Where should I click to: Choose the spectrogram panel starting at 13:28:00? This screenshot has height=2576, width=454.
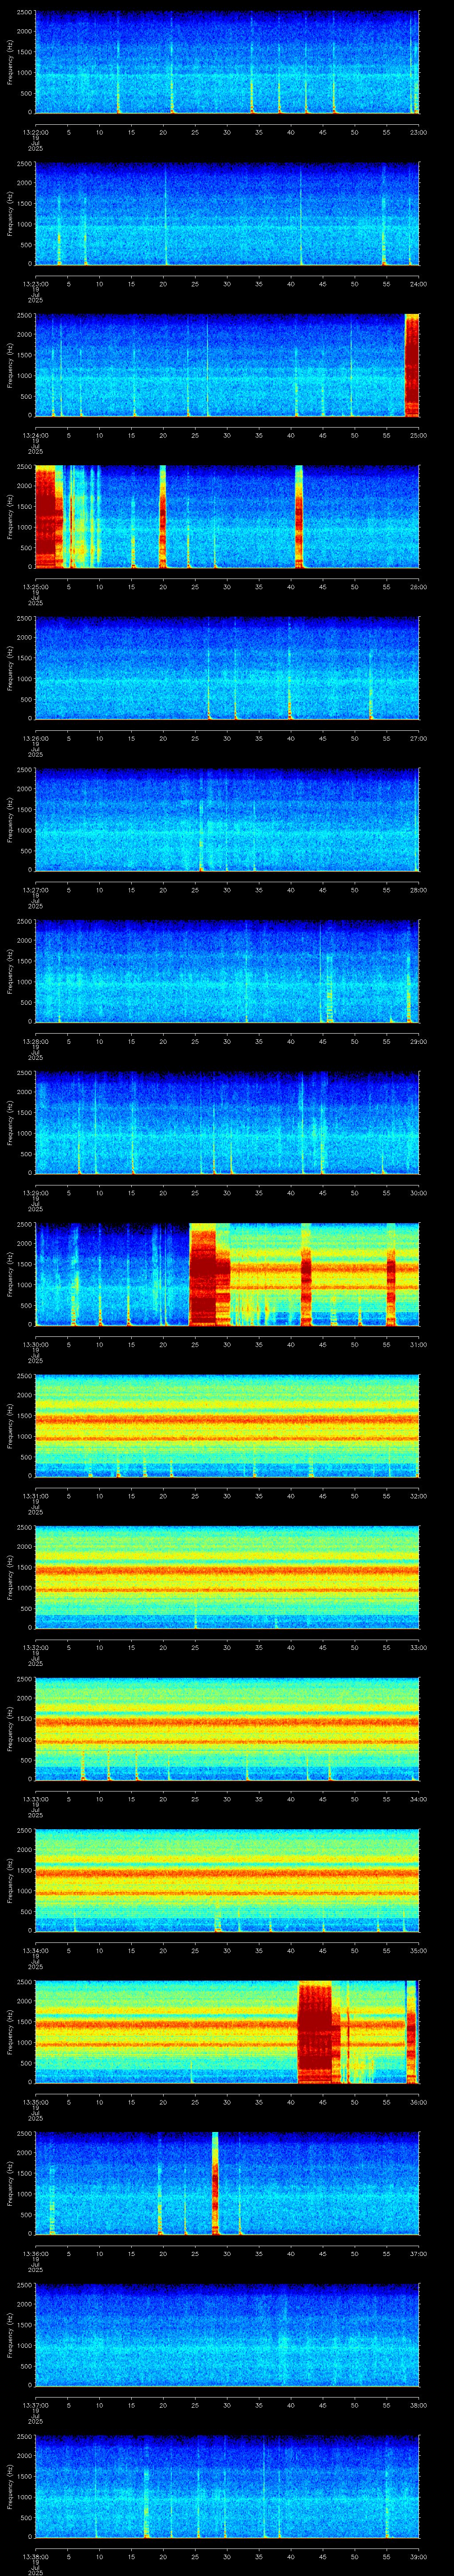tap(227, 972)
